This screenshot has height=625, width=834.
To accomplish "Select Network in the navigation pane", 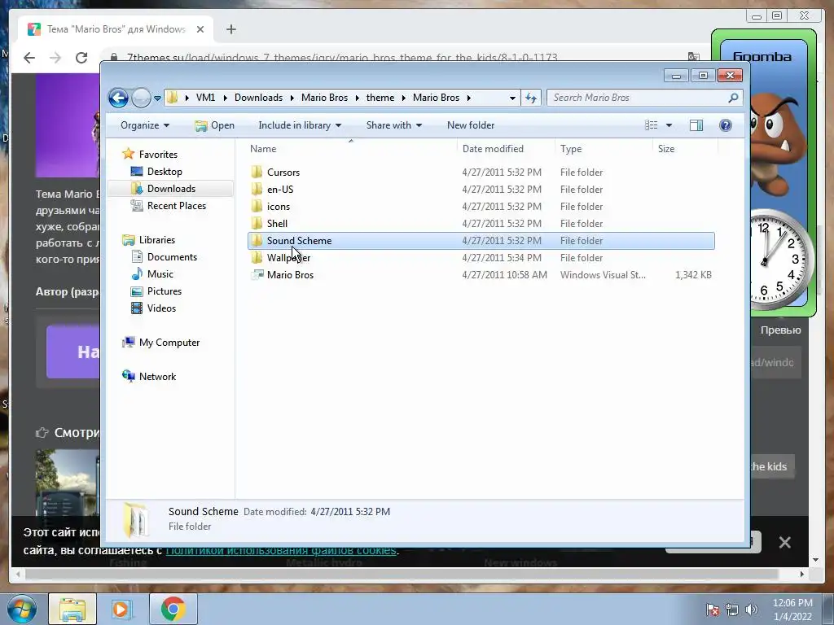I will (x=157, y=376).
